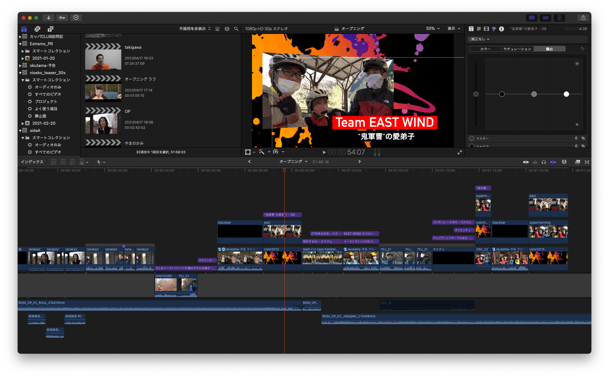The image size is (609, 377).
Task: Switch to the サチュレーション tab
Action: (517, 49)
